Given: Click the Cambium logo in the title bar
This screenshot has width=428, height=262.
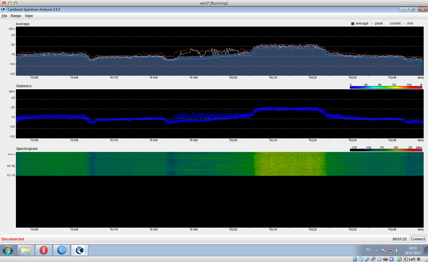Looking at the screenshot, I should (3, 10).
